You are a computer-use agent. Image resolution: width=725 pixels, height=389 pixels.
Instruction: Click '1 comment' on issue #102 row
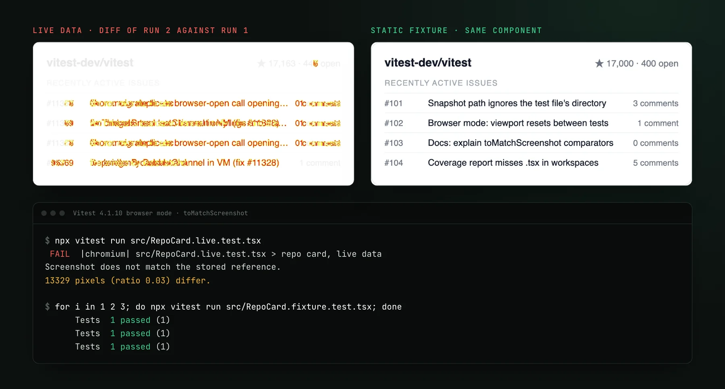coord(658,123)
